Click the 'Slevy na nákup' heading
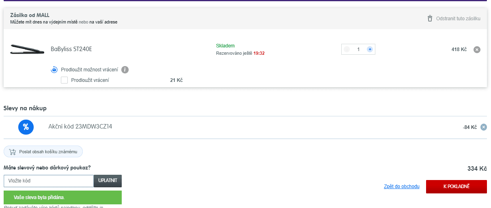The height and width of the screenshot is (208, 491). tap(25, 108)
